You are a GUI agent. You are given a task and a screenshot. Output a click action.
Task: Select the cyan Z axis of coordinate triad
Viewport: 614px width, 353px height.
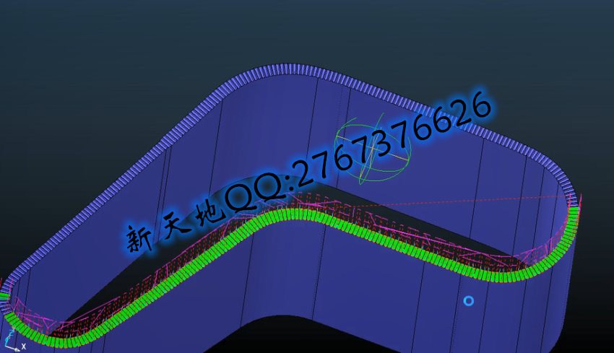coord(10,339)
